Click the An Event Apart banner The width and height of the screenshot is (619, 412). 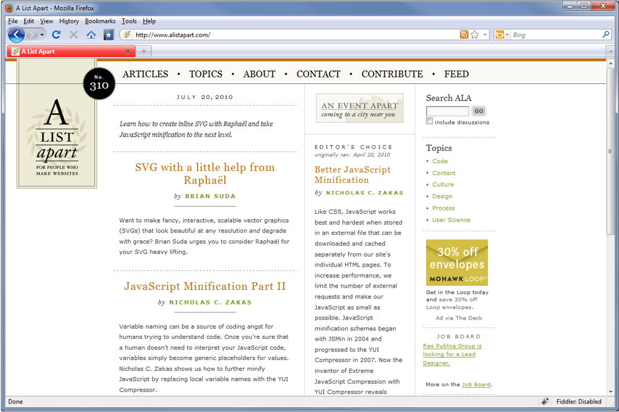coord(360,108)
